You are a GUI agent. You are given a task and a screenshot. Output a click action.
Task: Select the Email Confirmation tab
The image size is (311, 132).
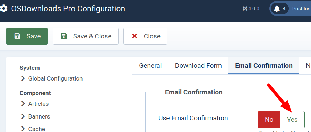264,65
